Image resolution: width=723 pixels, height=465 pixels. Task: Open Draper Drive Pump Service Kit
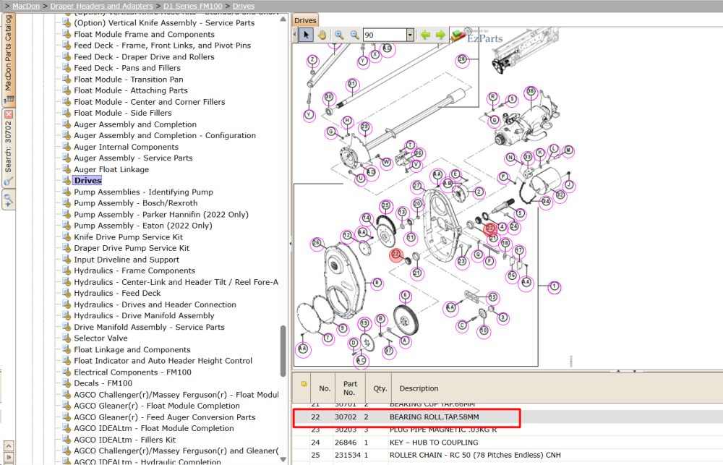pyautogui.click(x=132, y=248)
